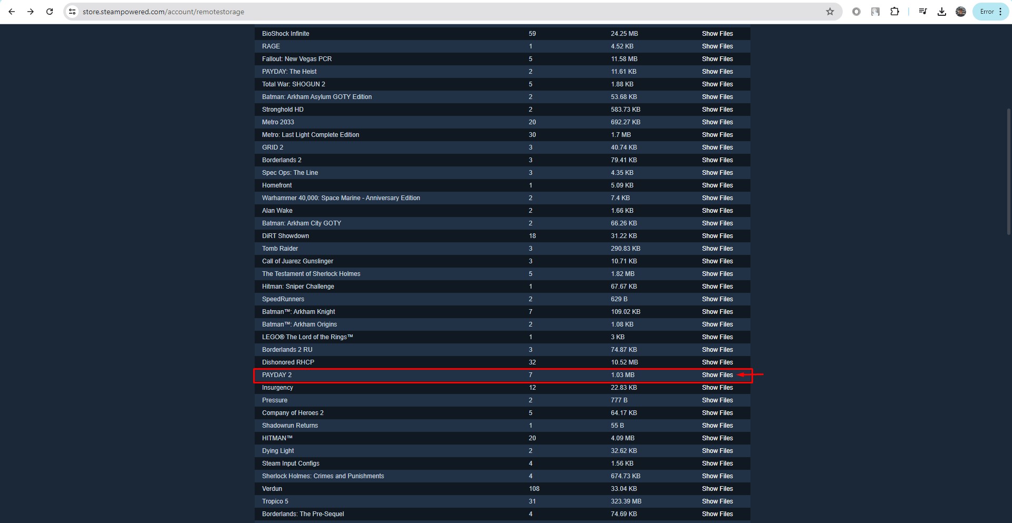Show Files for Steam Input Configs
The height and width of the screenshot is (523, 1012).
point(717,463)
